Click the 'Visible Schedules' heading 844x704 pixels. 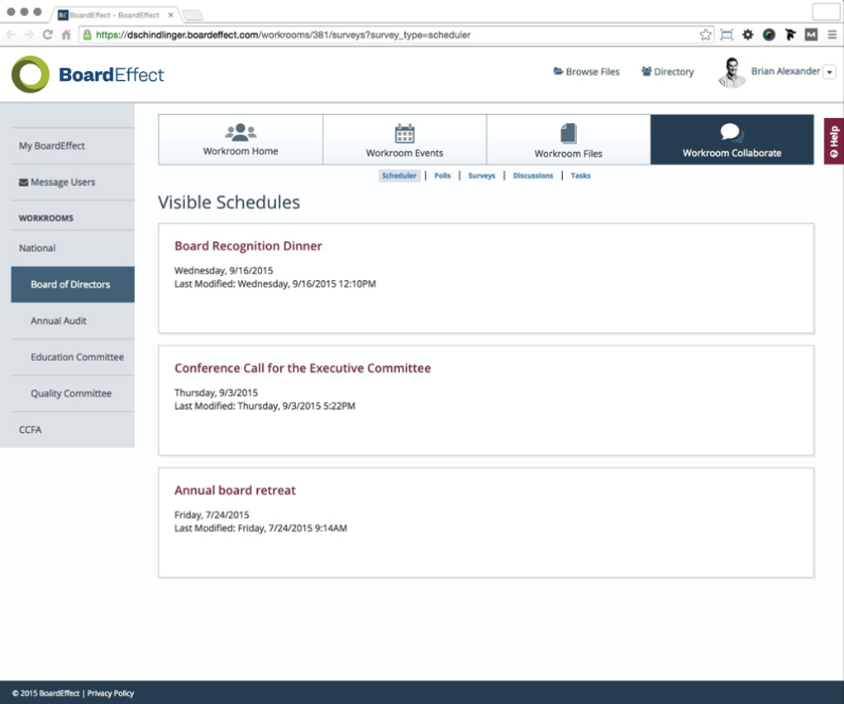point(229,202)
